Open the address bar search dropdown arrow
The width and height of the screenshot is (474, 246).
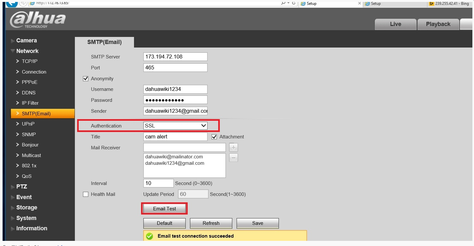pos(288,3)
